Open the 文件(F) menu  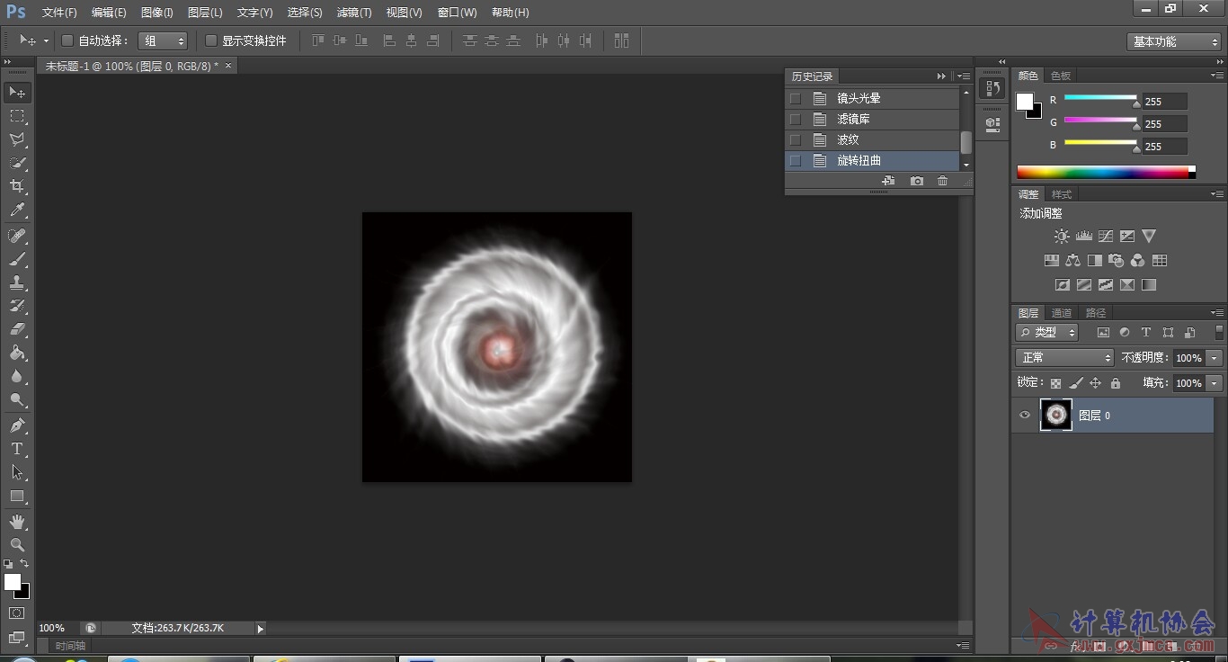[59, 13]
